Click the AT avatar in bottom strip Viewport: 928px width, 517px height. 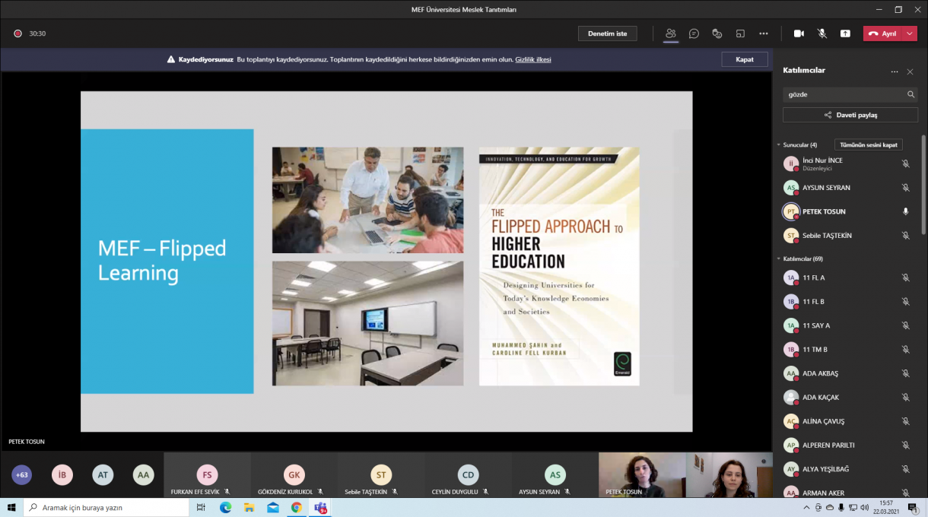click(103, 475)
